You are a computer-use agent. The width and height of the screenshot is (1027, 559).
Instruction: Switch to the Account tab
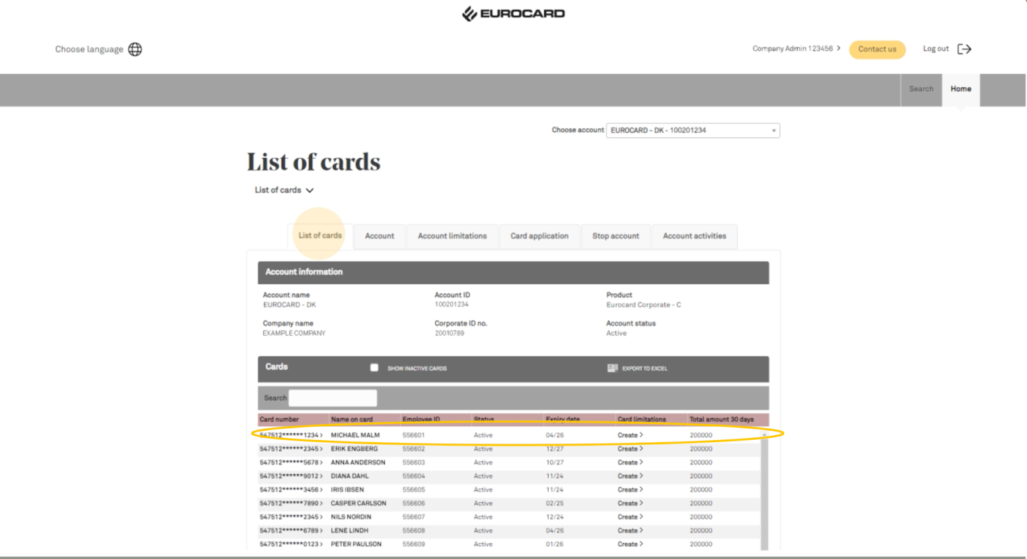tap(379, 236)
